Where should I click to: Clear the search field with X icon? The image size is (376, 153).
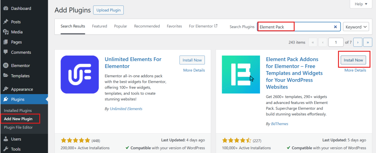coord(335,27)
